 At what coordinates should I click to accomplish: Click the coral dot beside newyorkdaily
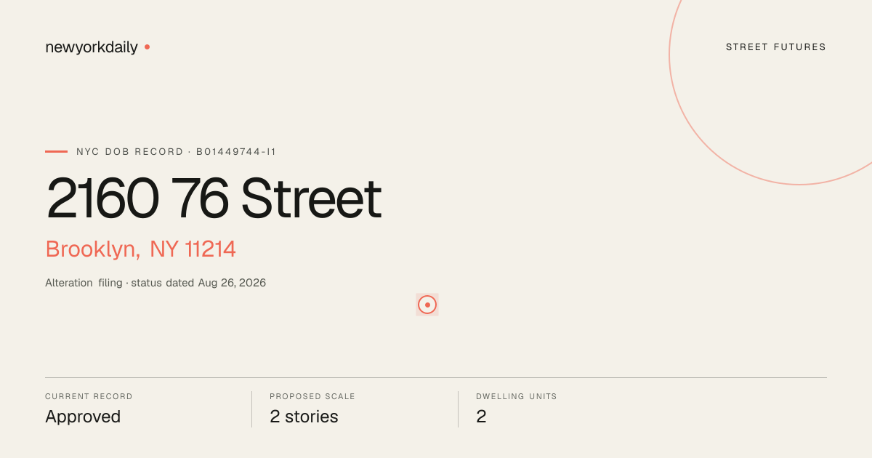coord(147,47)
